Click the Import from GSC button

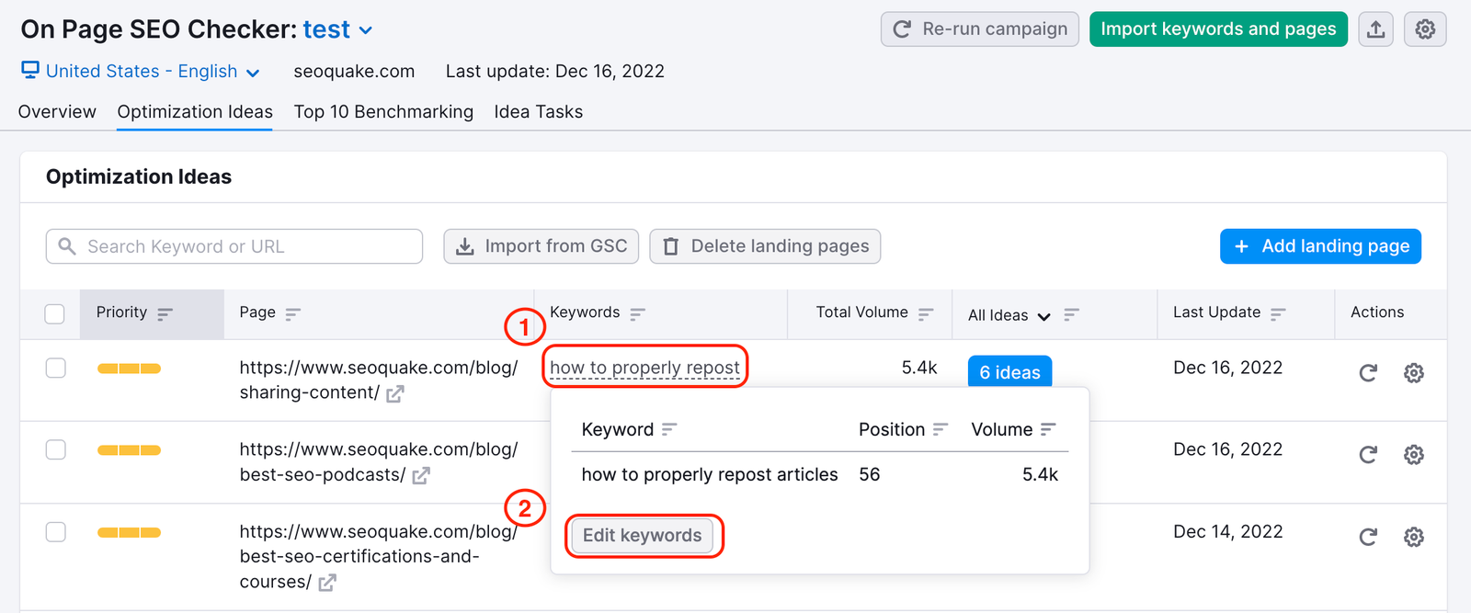point(541,246)
